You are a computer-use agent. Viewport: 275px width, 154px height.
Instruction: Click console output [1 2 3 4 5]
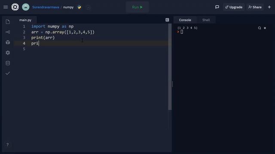(187, 28)
